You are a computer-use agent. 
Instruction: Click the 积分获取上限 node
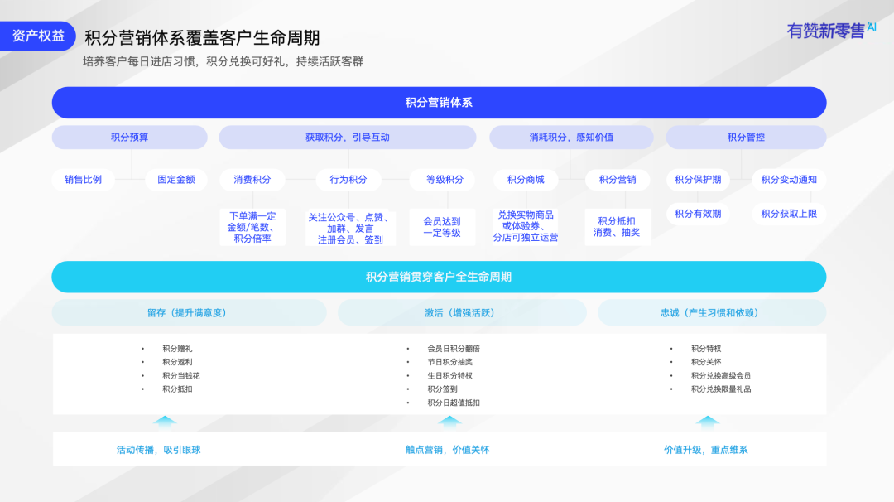789,214
